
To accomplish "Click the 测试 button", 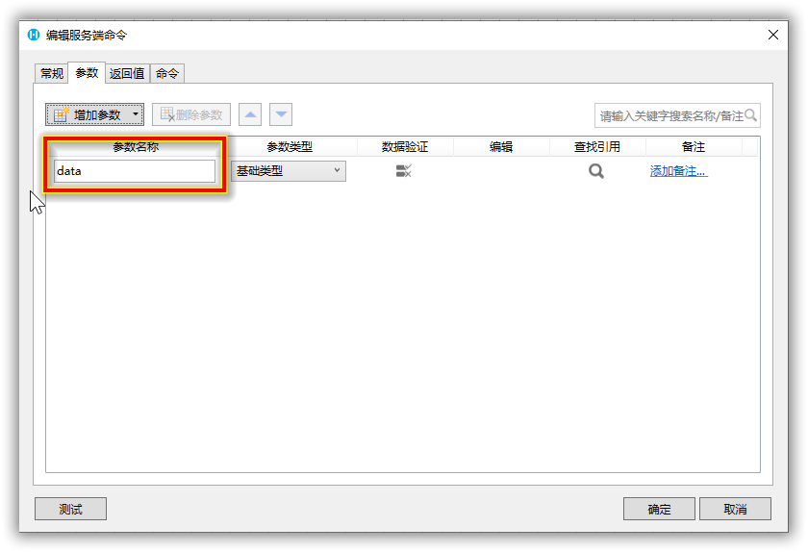I will [x=70, y=509].
